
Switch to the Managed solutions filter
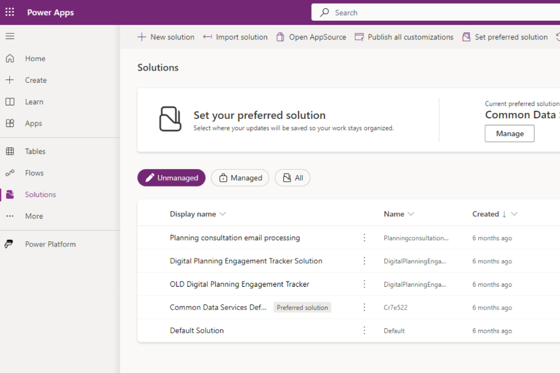(240, 178)
